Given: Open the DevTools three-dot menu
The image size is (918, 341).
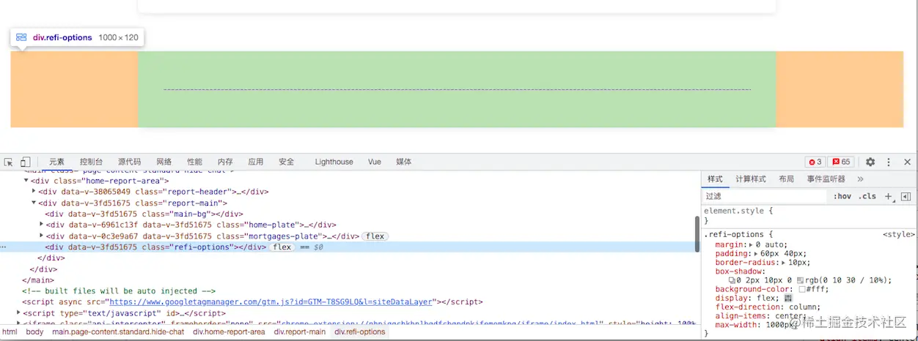Looking at the screenshot, I should pyautogui.click(x=889, y=162).
